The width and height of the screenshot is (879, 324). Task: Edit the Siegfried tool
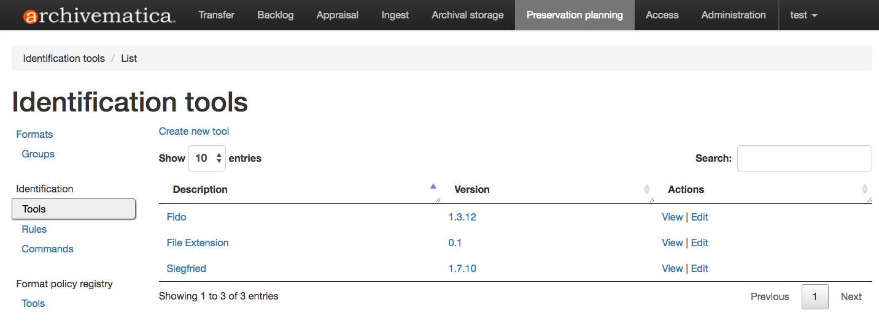(700, 268)
